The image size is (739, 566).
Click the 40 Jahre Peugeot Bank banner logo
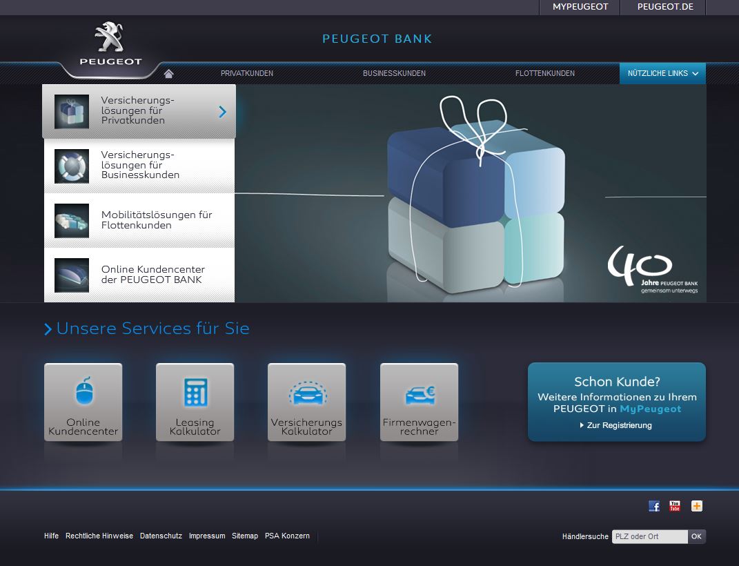coord(653,270)
